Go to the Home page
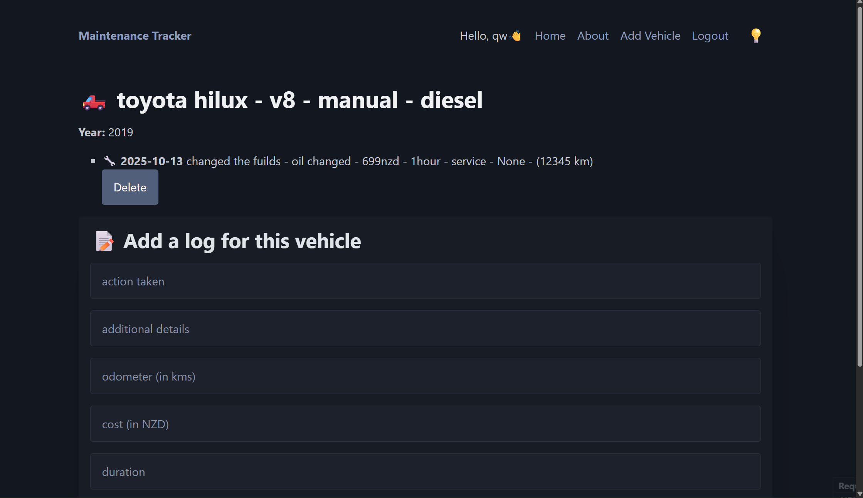Image resolution: width=863 pixels, height=498 pixels. [550, 36]
